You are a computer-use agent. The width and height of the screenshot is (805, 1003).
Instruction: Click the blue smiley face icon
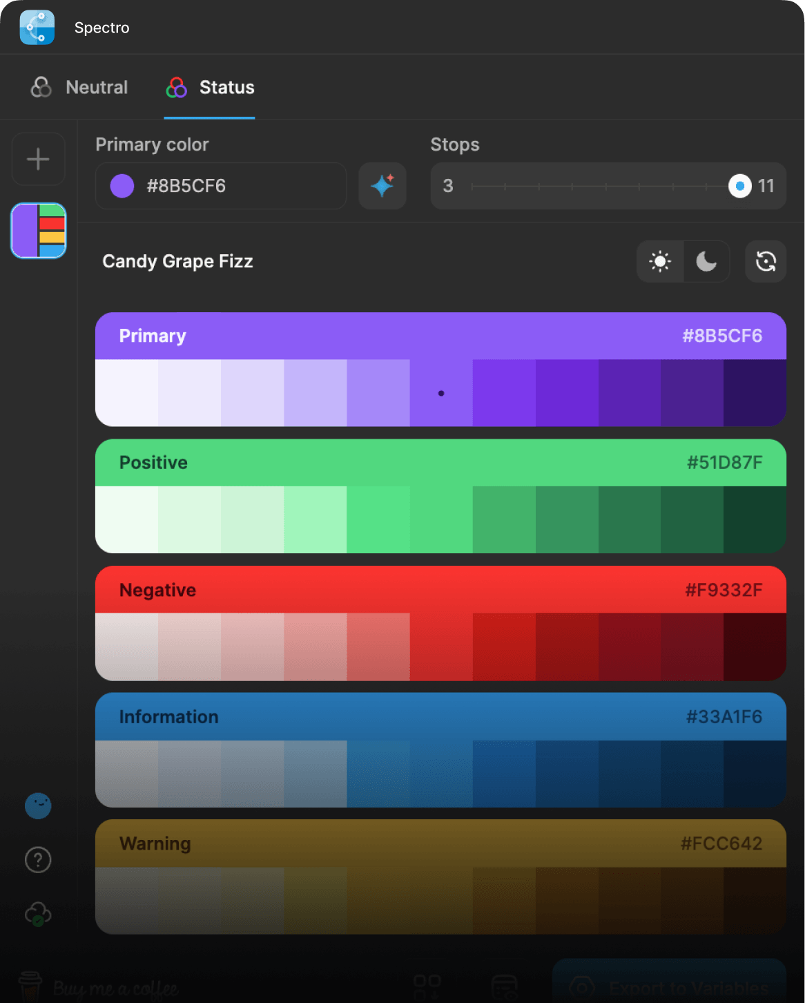point(38,805)
